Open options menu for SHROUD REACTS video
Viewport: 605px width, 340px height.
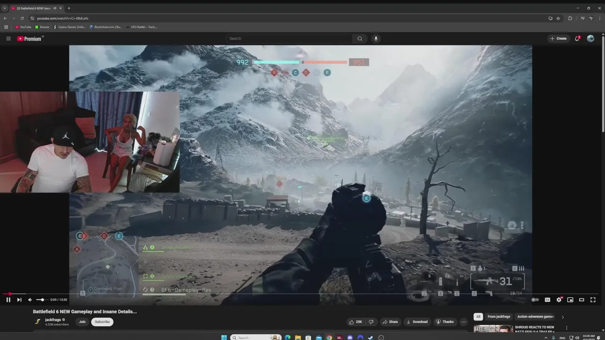click(x=566, y=328)
